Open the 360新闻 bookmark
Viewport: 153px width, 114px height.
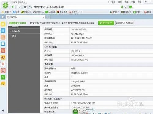(x=50, y=12)
